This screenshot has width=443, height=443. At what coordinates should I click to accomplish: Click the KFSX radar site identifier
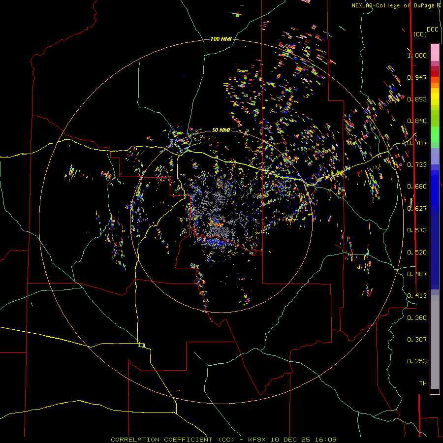pos(256,440)
